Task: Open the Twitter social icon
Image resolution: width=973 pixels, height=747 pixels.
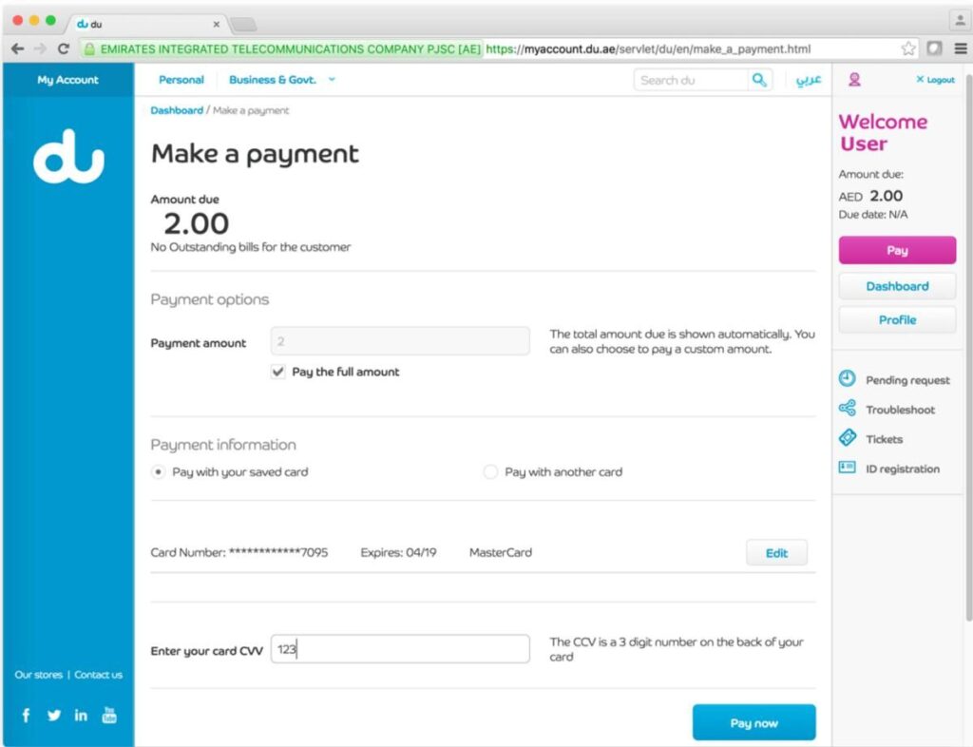Action: (54, 716)
